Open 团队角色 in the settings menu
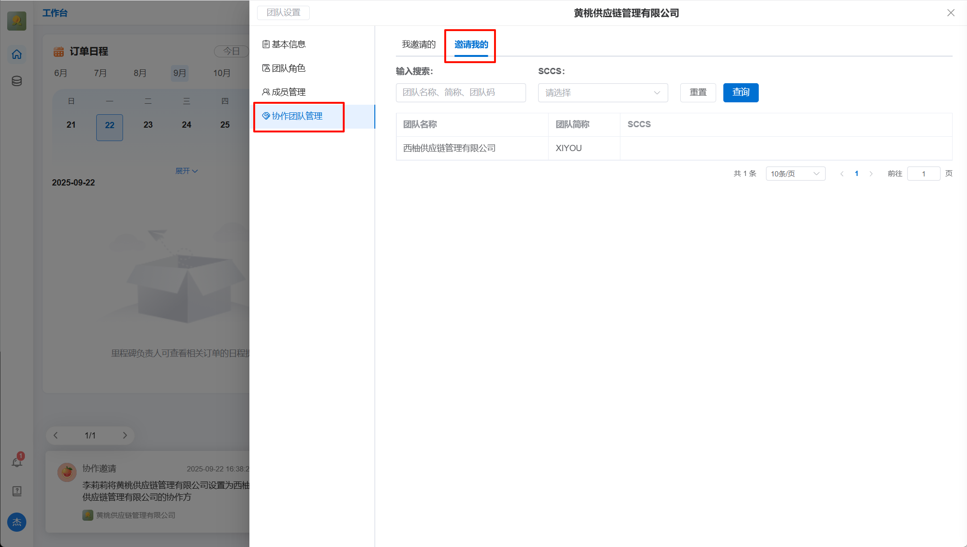 [x=288, y=68]
